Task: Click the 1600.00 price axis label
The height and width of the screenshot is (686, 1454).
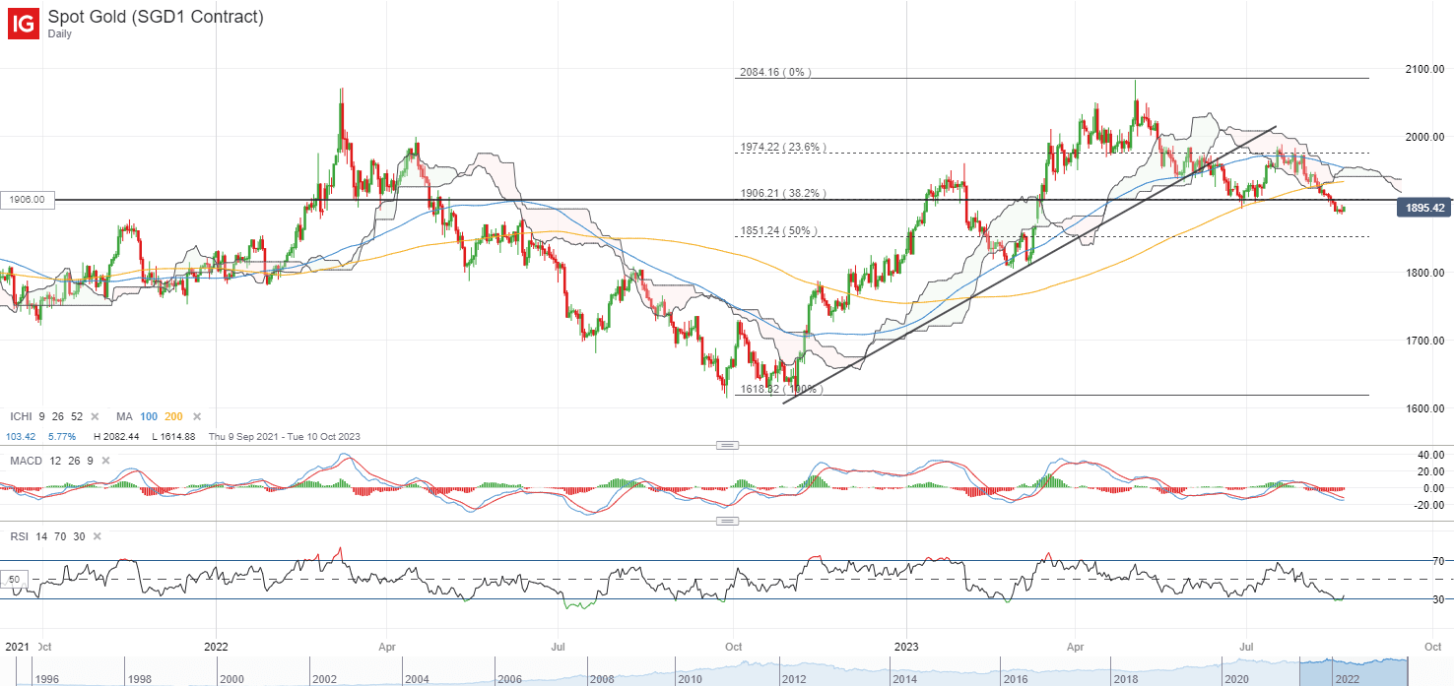Action: 1424,407
